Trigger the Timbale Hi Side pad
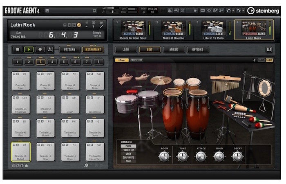 click(x=45, y=152)
